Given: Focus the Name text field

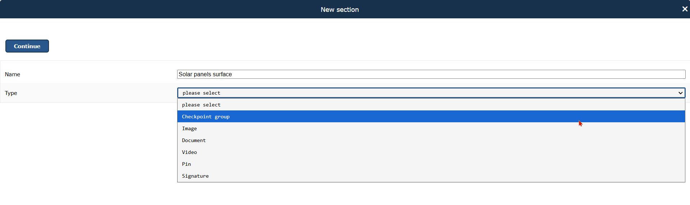Looking at the screenshot, I should 431,74.
